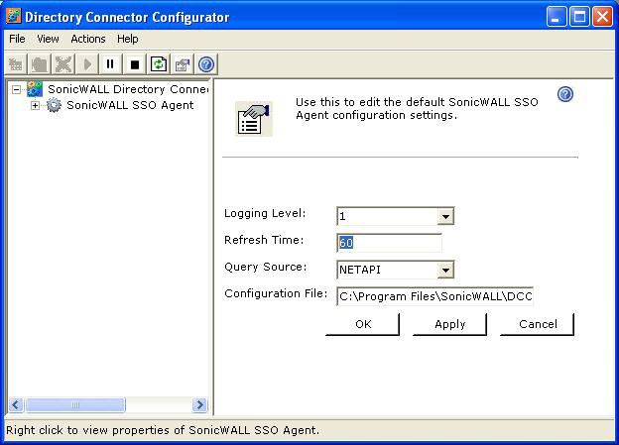Viewport: 619px width, 445px height.
Task: Click the Cancel button
Action: point(537,324)
